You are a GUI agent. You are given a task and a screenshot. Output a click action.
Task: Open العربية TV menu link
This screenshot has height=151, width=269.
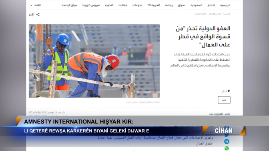point(153,5)
